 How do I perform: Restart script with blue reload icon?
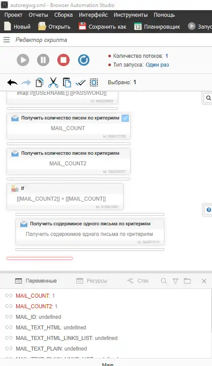(x=84, y=60)
